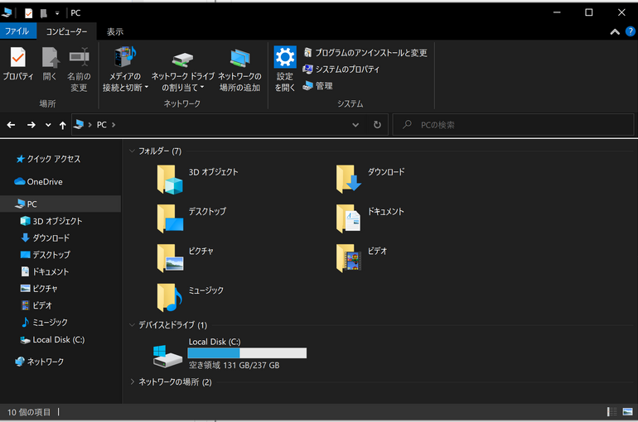Select the コンピューター ribbon tab
Image resolution: width=638 pixels, height=422 pixels.
pyautogui.click(x=66, y=31)
